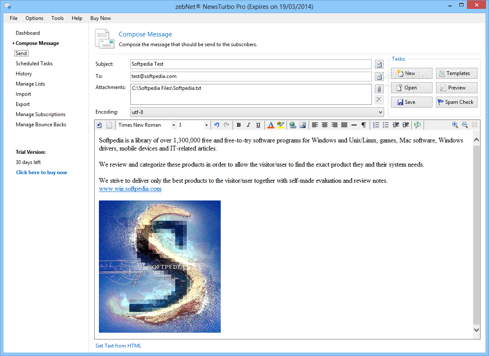Open the text highlight color picker
489x356 pixels.
coord(281,125)
